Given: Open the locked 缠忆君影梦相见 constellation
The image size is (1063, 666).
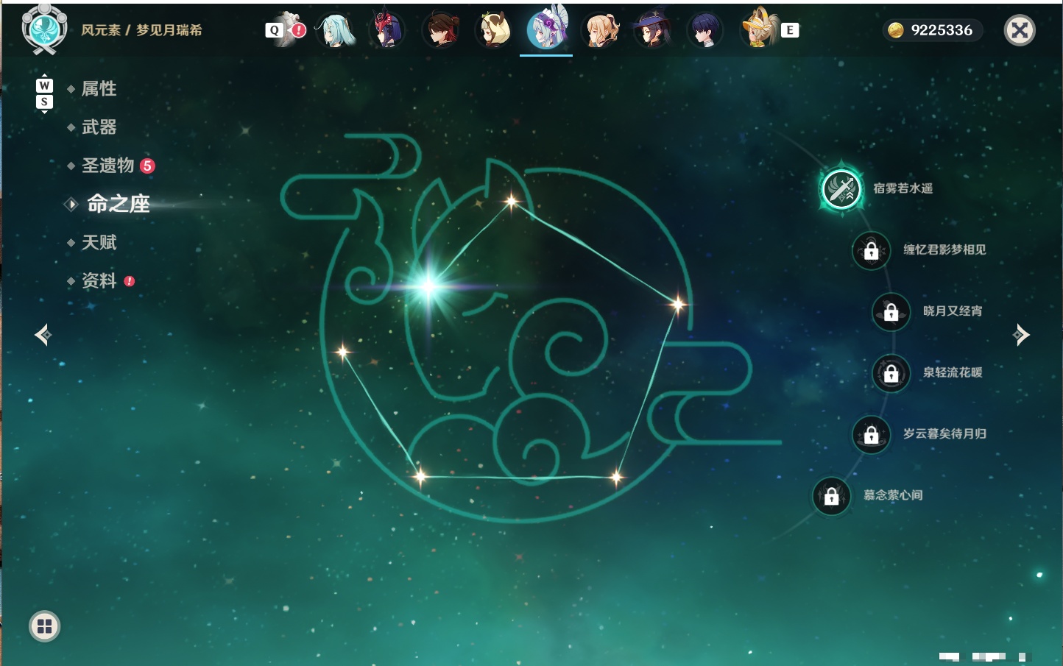Looking at the screenshot, I should coord(872,250).
